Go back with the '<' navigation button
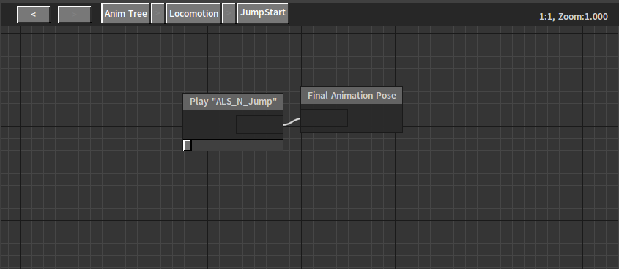 click(34, 15)
